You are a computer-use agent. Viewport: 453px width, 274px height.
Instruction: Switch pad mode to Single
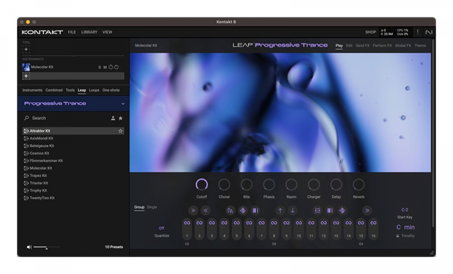pyautogui.click(x=152, y=207)
